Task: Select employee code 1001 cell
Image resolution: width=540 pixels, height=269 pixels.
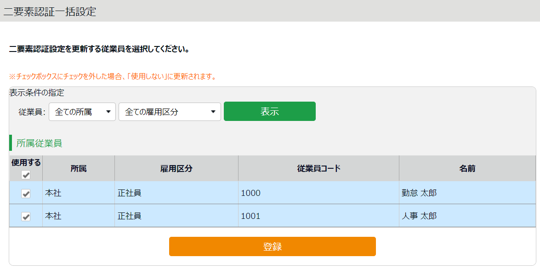Action: pyautogui.click(x=251, y=216)
